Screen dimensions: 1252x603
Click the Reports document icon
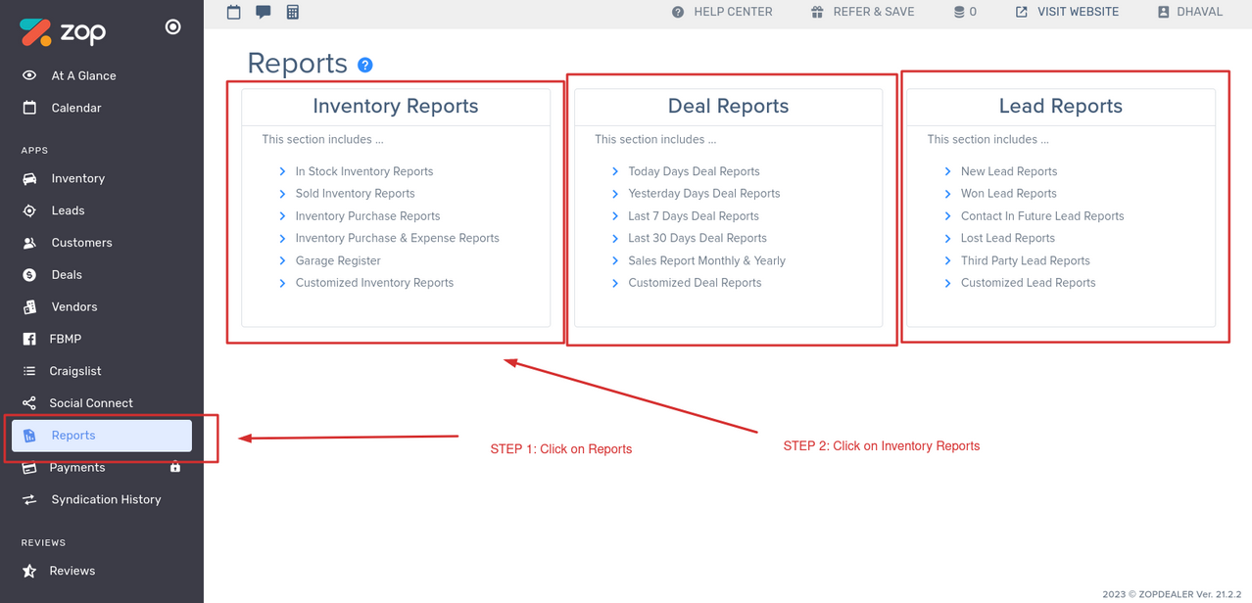pos(29,436)
